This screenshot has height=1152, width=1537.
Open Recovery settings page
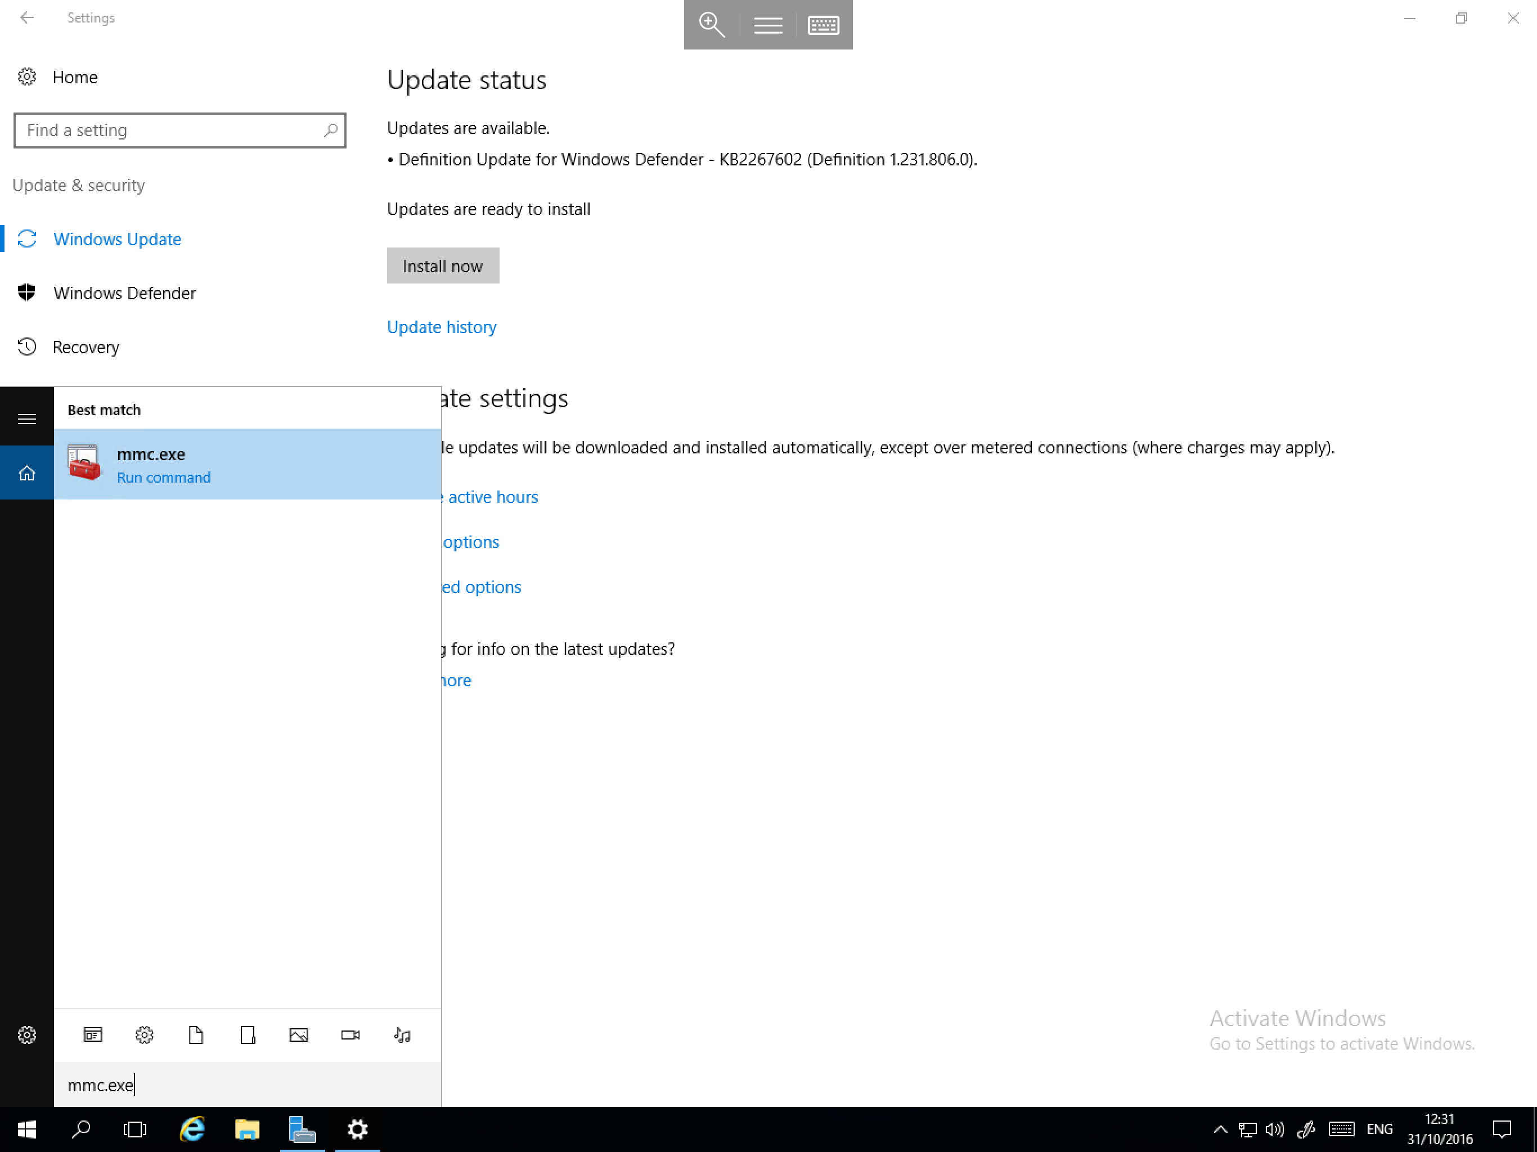[x=86, y=346]
